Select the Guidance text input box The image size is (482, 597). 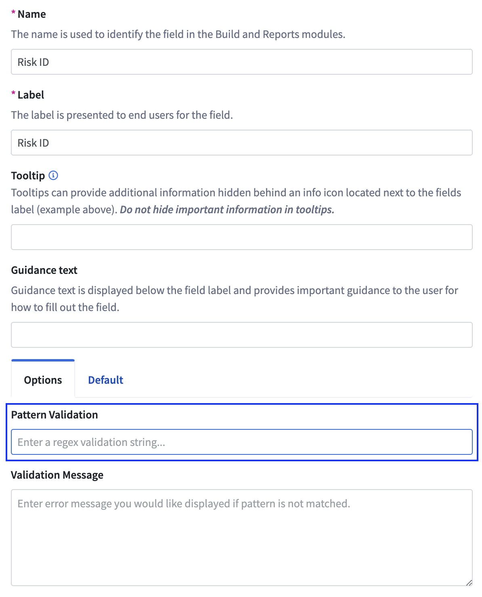[241, 335]
